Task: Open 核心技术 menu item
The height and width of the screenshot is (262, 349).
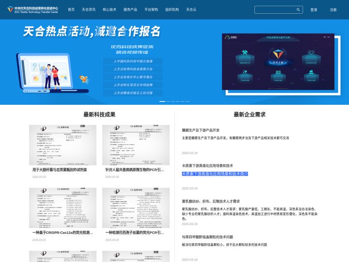Action: click(x=110, y=10)
